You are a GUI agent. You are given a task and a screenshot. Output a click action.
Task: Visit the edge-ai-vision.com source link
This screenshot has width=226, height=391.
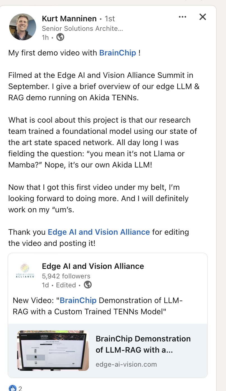[x=126, y=364]
